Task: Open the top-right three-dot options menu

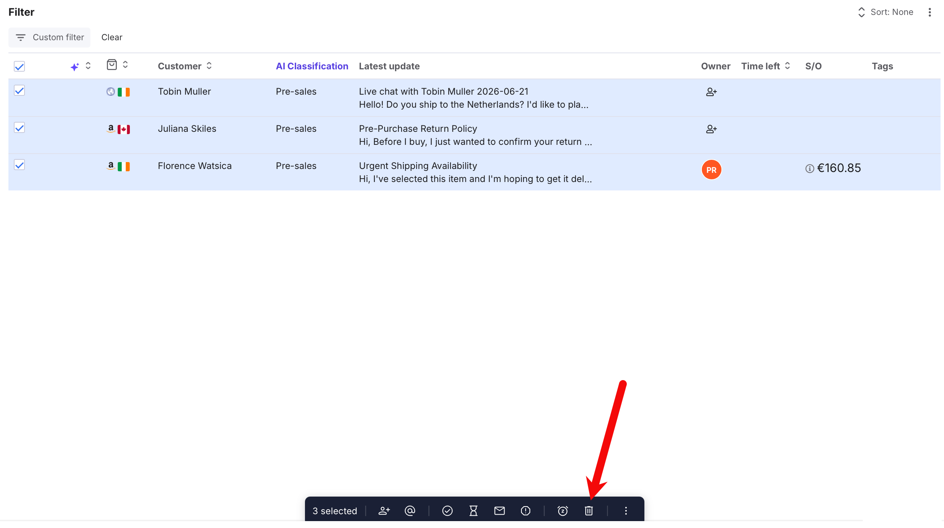Action: (930, 12)
